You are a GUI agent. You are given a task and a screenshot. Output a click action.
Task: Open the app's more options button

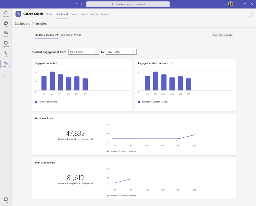point(250,14)
